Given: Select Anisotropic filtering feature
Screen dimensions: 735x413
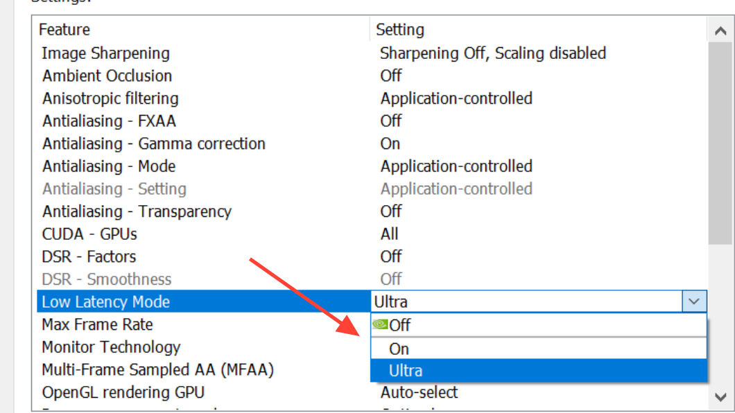Looking at the screenshot, I should click(110, 98).
